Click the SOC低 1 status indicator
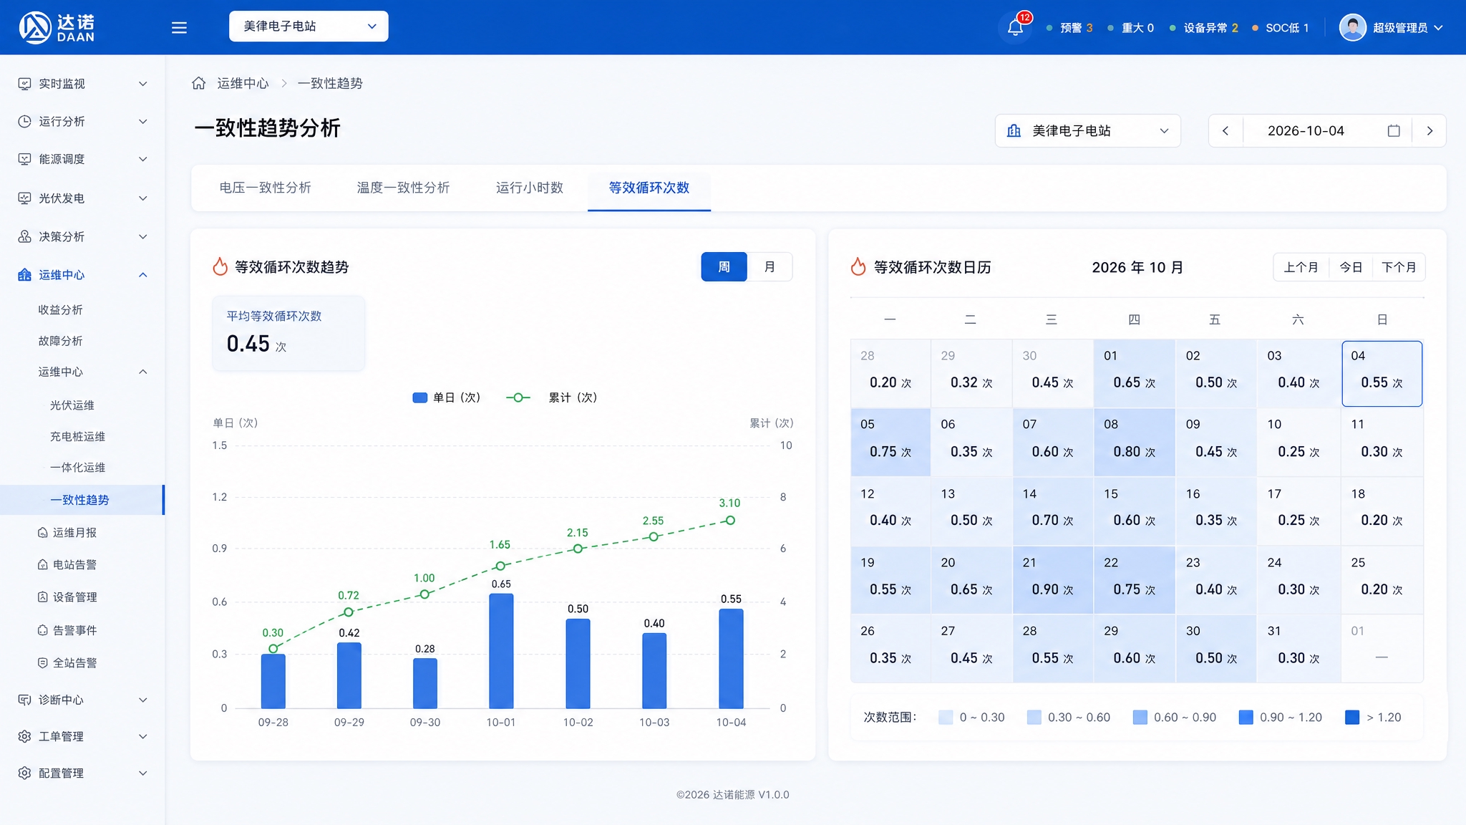 (x=1281, y=28)
